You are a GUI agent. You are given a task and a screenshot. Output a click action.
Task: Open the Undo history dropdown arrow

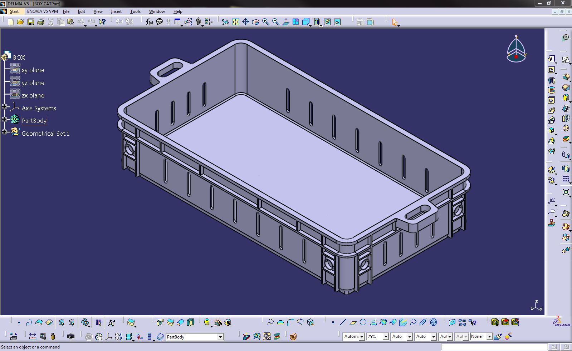85,26
